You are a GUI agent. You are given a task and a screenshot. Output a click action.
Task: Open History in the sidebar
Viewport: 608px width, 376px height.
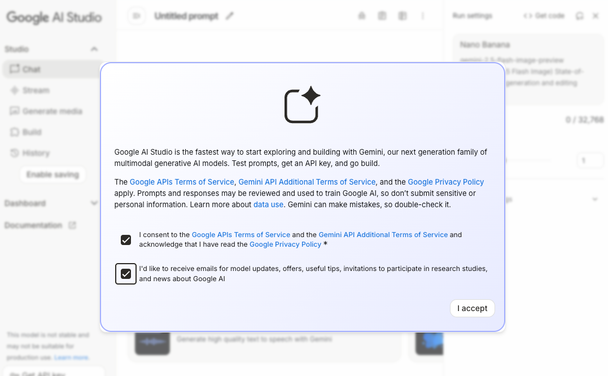pos(36,153)
